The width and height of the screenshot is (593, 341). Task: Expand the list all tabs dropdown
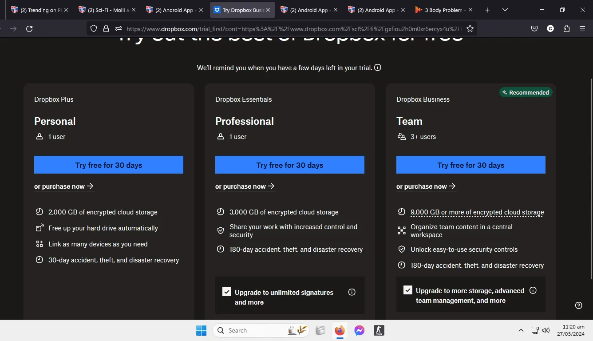pos(505,10)
